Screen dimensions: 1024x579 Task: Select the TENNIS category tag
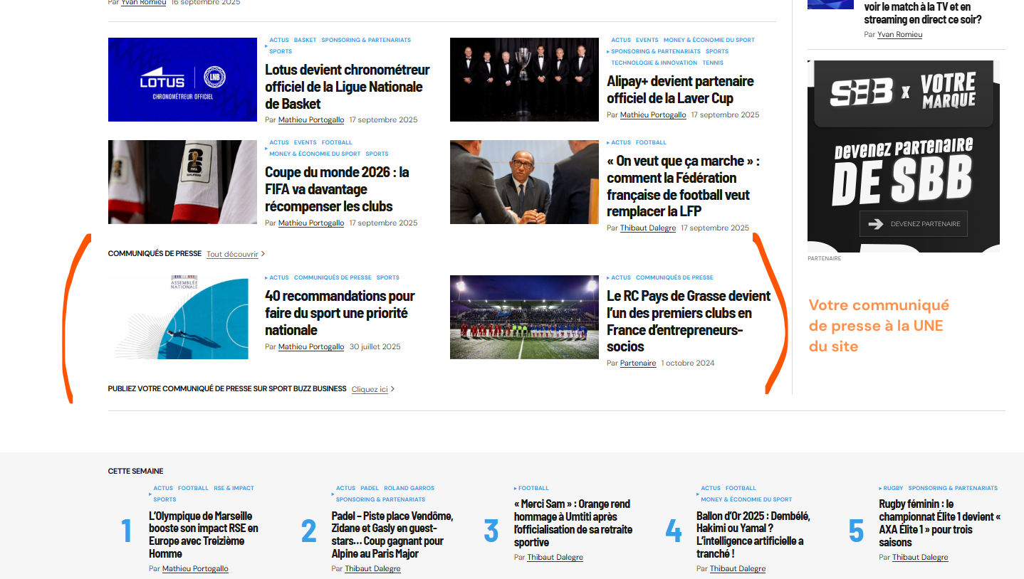712,63
